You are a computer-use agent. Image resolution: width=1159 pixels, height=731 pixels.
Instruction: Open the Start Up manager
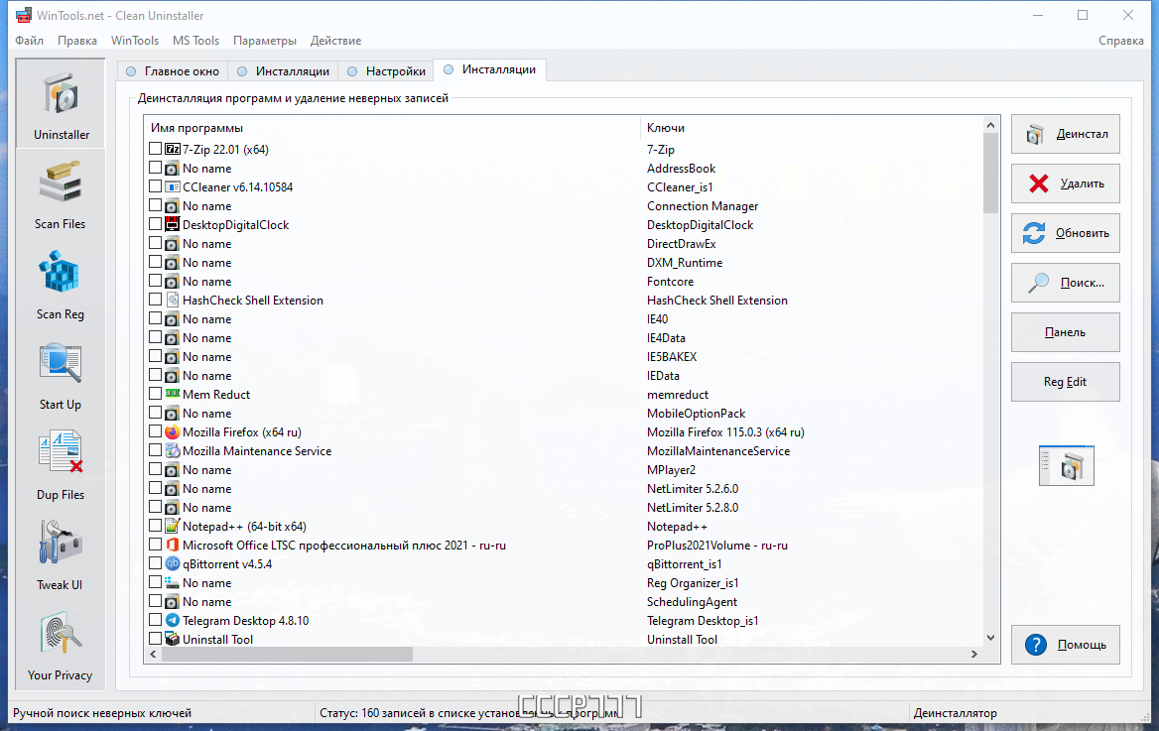point(60,375)
